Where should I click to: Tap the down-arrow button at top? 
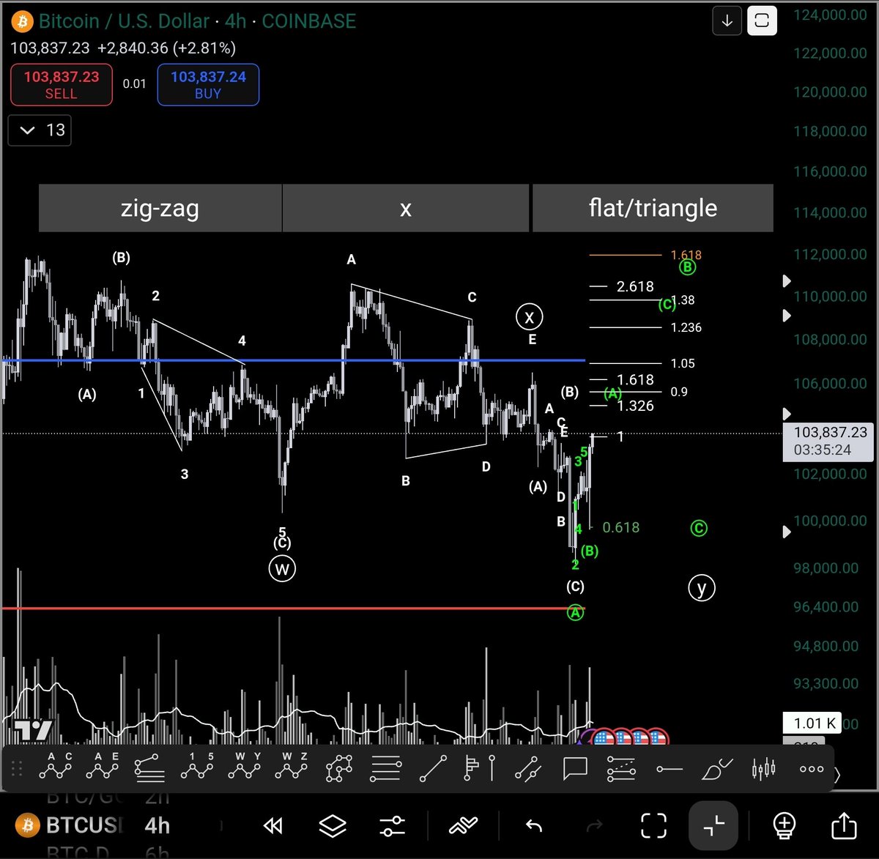click(727, 21)
